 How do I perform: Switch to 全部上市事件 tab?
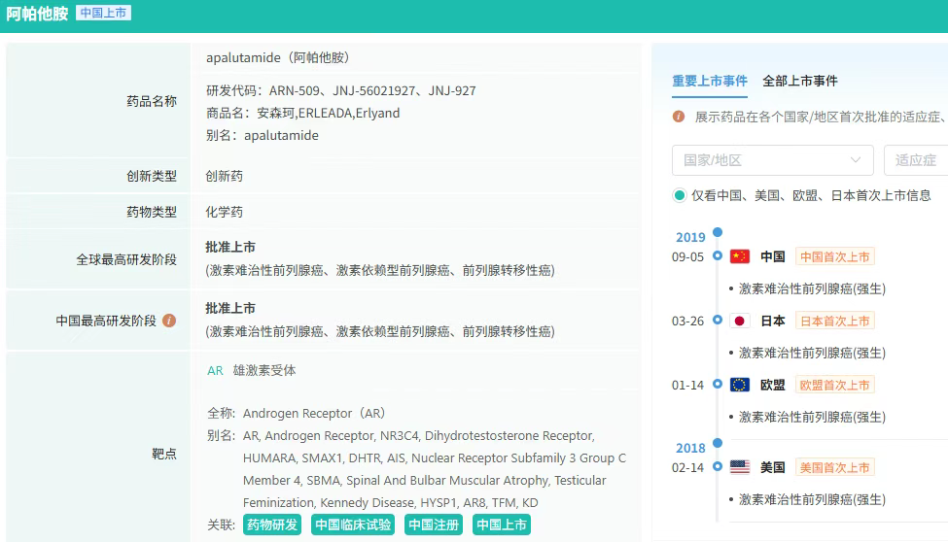(800, 81)
